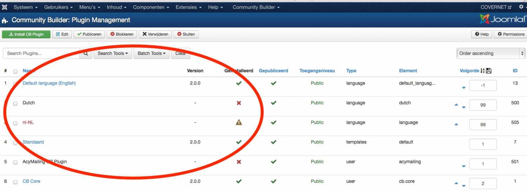527x191 pixels.
Task: Move AcyMailing plugin down in order
Action: point(464,166)
